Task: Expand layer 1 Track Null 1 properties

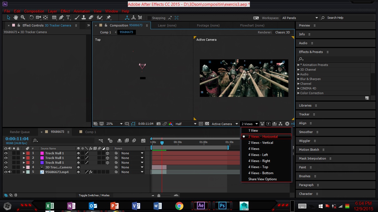Action: click(x=24, y=153)
